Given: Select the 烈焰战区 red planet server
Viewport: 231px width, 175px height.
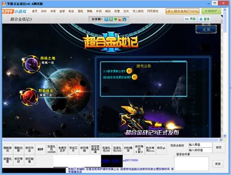Looking at the screenshot, I should (29, 97).
